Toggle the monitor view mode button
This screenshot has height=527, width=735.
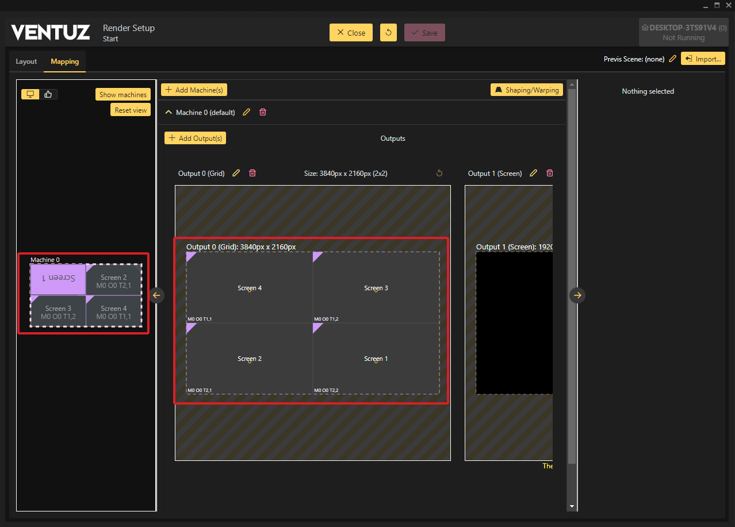click(30, 94)
